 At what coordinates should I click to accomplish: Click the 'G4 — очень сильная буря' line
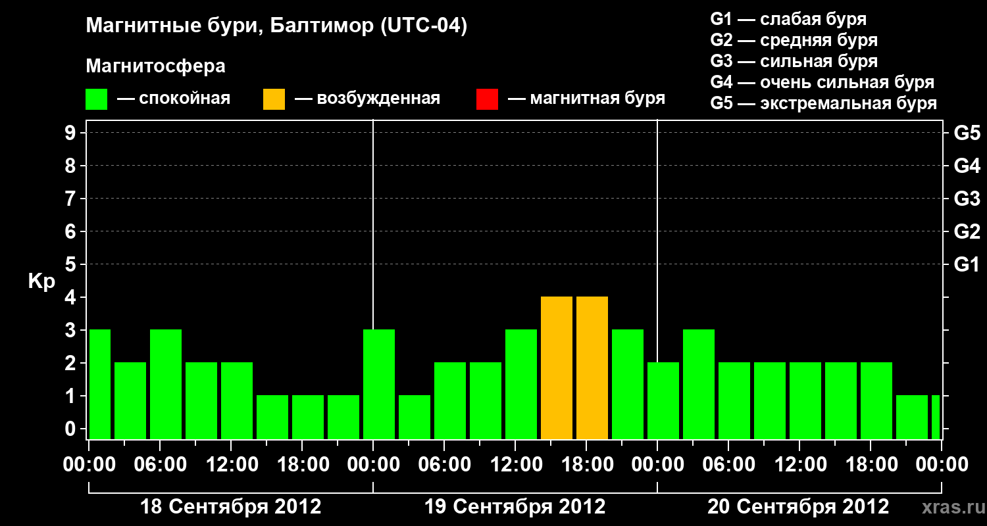pos(822,82)
